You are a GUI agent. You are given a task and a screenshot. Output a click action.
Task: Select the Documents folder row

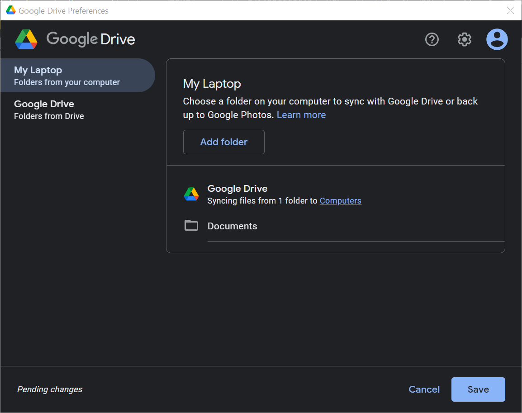(344, 226)
